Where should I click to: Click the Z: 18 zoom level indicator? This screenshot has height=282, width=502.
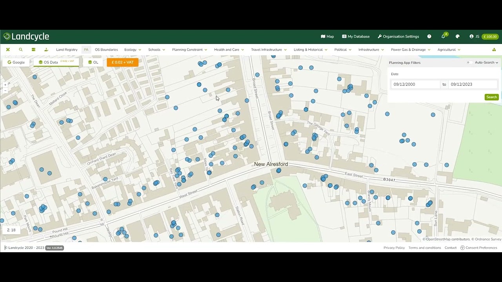[11, 230]
